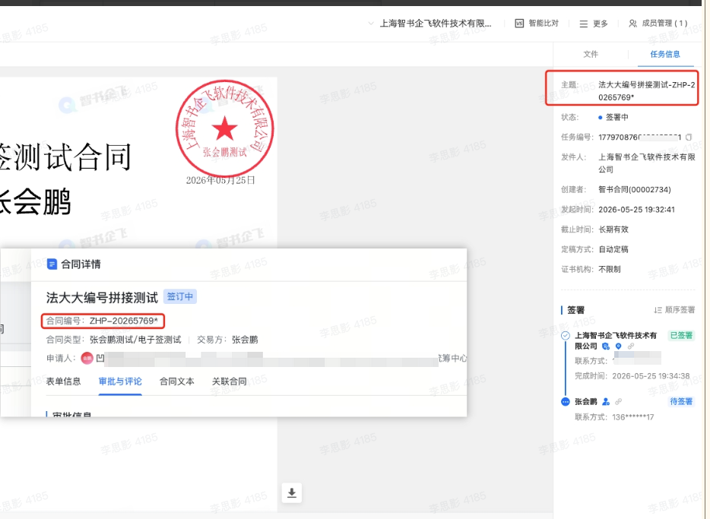710x519 pixels.
Task: Click the title 法大大编号拼接测试
Action: coord(102,297)
